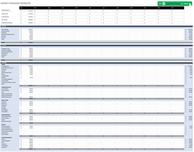Select the MAR column header
The width and height of the screenshot is (194, 152).
[49, 8]
